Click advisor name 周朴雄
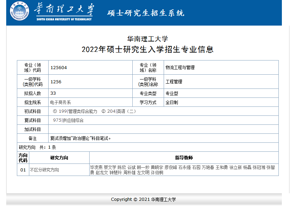This screenshot has height=215, width=296. tap(130, 172)
